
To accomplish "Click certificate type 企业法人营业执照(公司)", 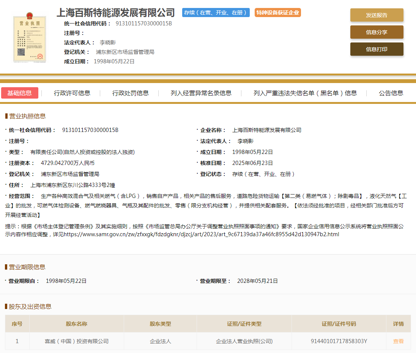I will (x=244, y=341).
